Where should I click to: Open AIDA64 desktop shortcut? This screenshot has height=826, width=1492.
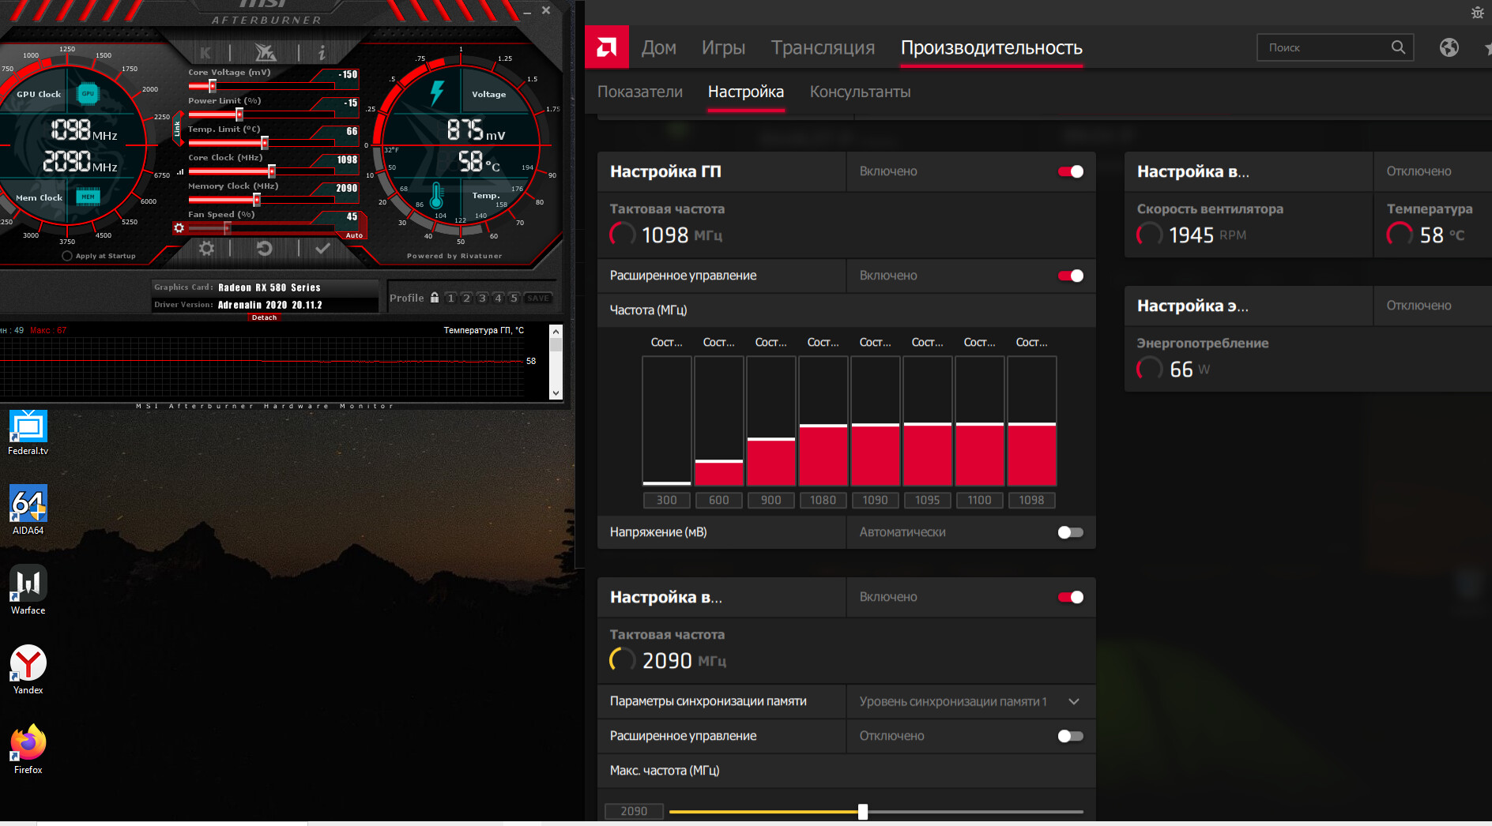28,510
